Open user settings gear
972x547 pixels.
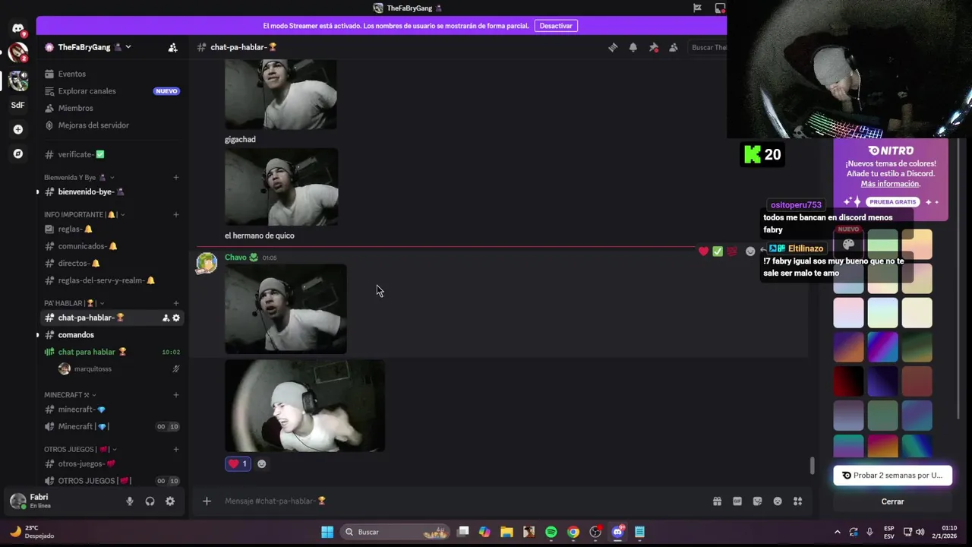[170, 501]
